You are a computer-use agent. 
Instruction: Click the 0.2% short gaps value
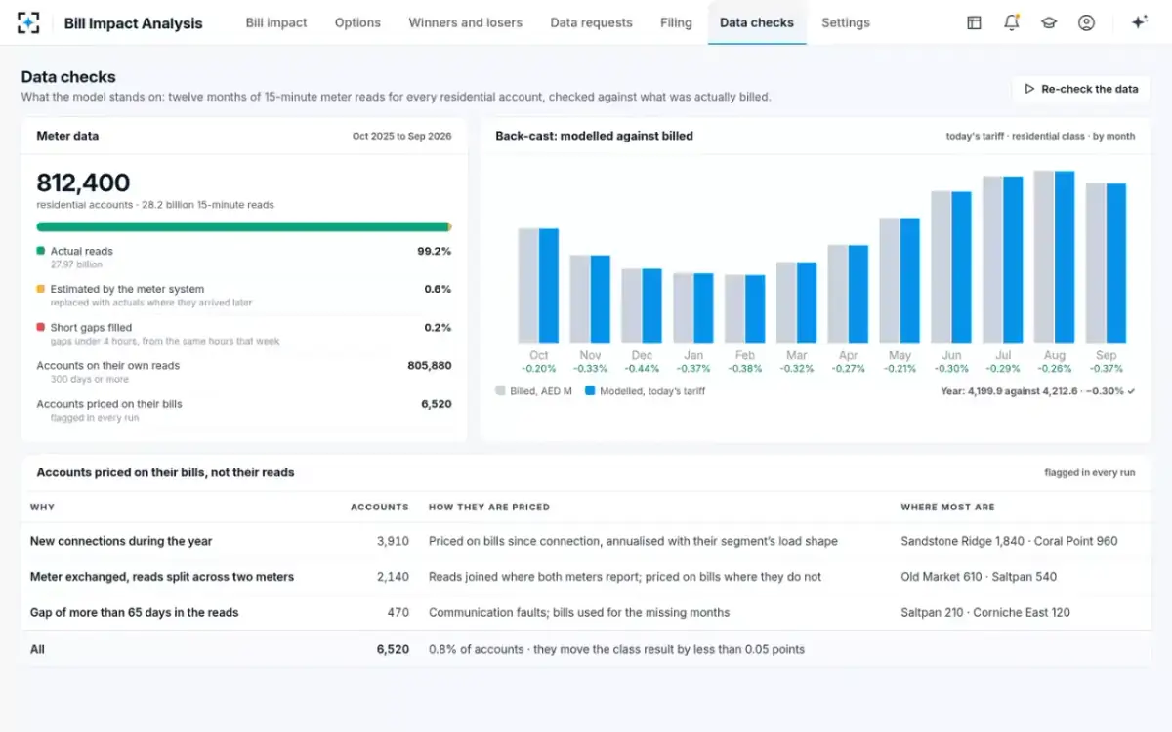(438, 328)
